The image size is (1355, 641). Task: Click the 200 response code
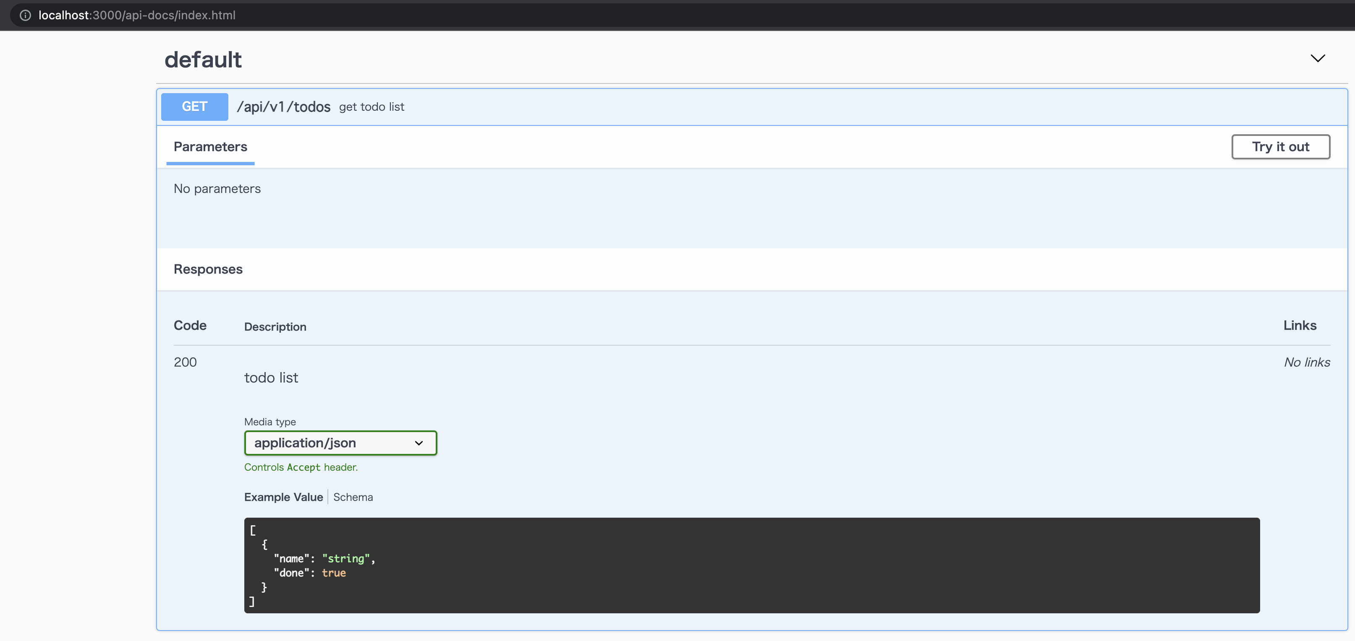click(x=185, y=362)
